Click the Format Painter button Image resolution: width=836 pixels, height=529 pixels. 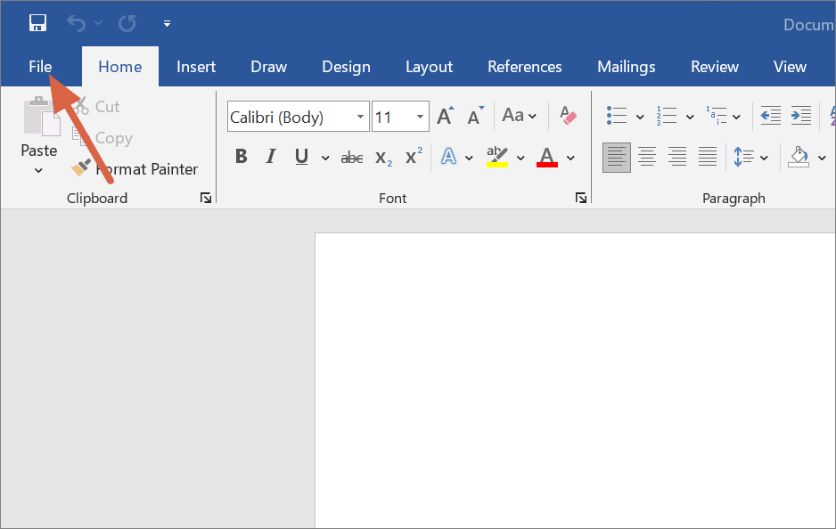(135, 169)
